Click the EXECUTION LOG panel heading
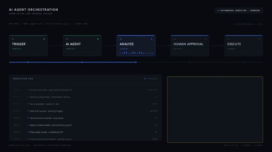This screenshot has width=272, height=152. coord(23,79)
